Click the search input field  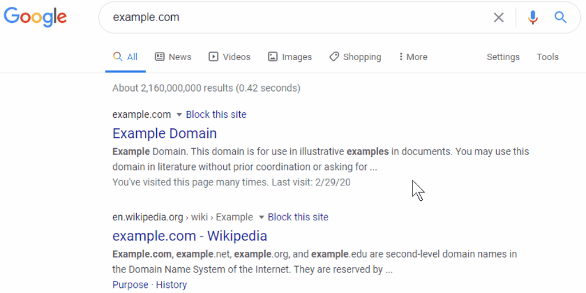pyautogui.click(x=298, y=18)
